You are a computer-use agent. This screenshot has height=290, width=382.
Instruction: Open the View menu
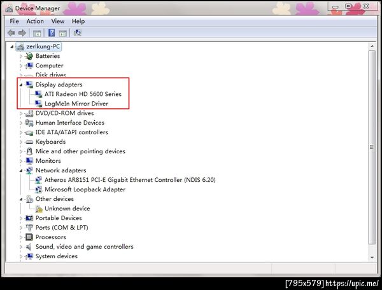coord(58,22)
